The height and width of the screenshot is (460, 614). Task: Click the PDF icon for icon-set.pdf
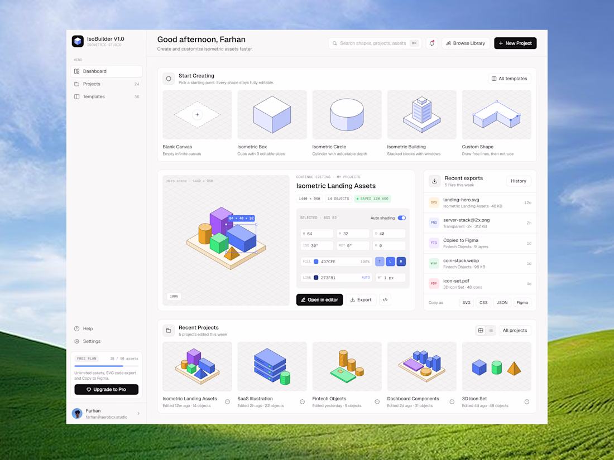point(434,284)
